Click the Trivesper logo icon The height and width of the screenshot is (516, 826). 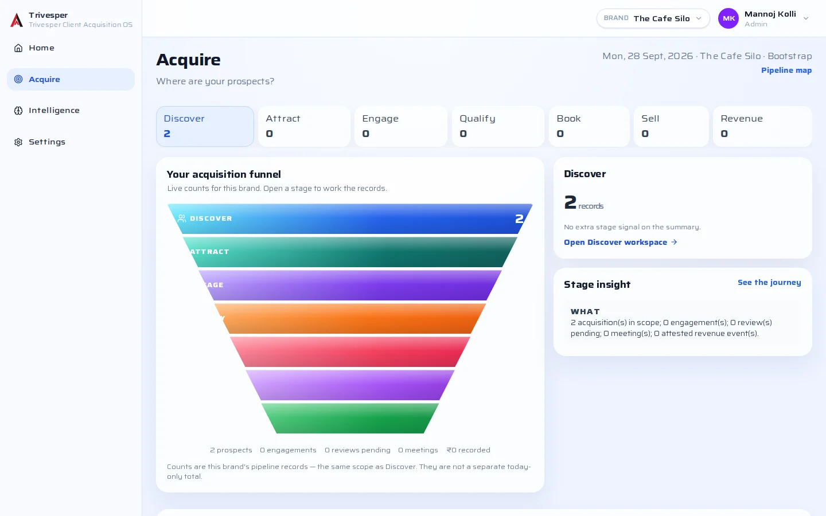pos(17,20)
